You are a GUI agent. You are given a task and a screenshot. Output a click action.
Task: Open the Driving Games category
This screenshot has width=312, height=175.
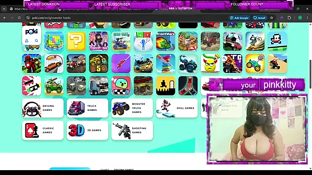coord(43,108)
